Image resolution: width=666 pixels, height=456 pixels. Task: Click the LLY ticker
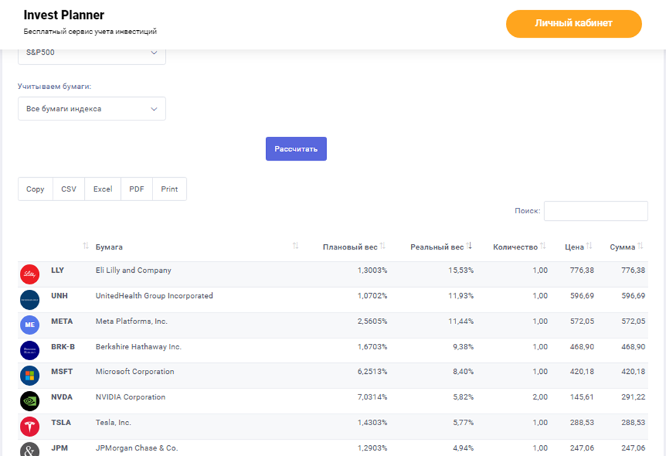(57, 270)
